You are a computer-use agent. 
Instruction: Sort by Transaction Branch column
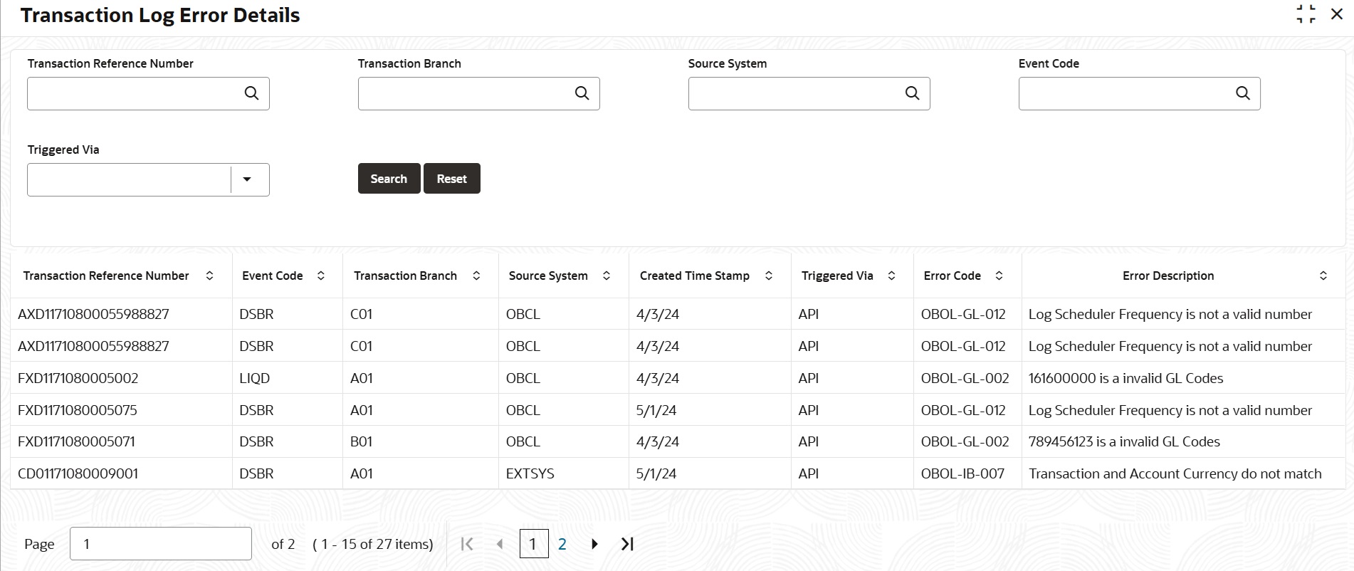[476, 276]
